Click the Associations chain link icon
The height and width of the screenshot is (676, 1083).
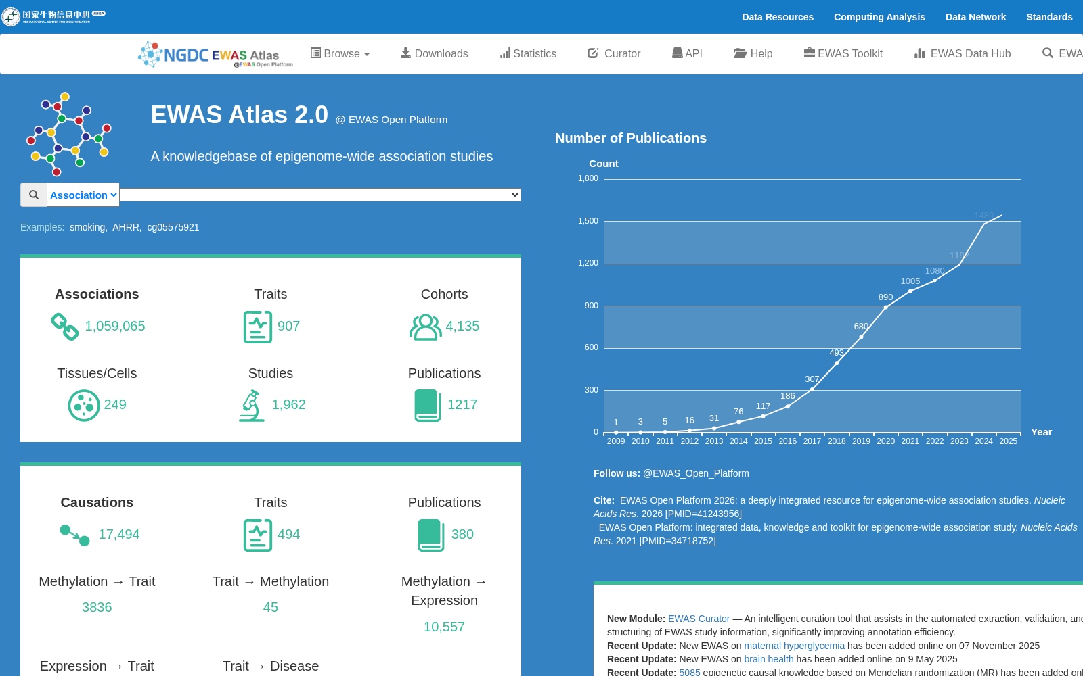click(65, 327)
